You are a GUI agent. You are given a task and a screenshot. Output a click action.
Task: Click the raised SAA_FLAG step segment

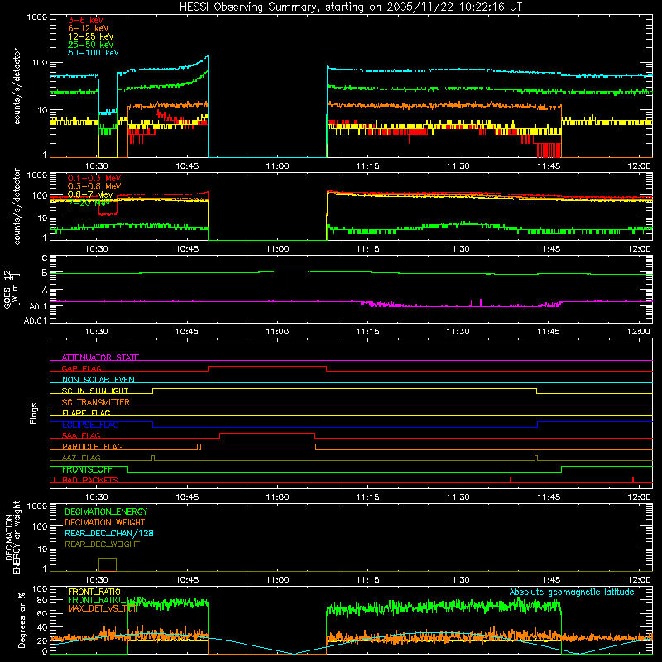coord(267,433)
